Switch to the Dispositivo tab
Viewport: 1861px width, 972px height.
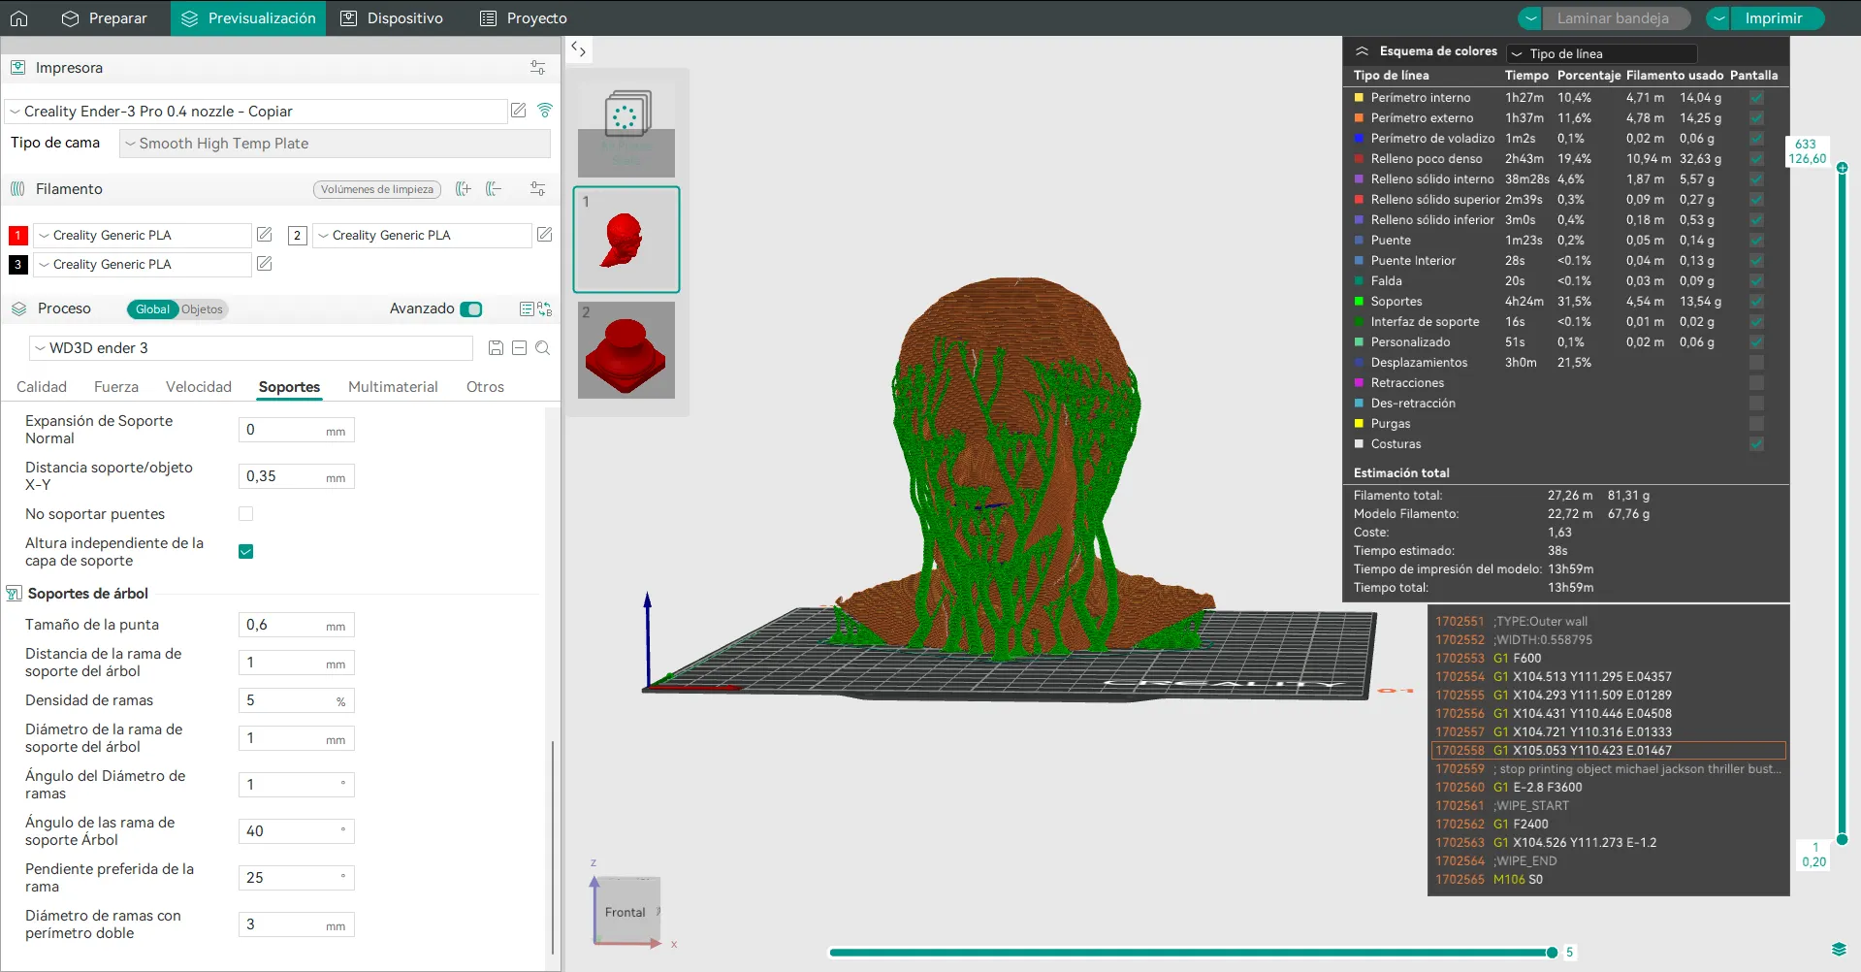tap(392, 18)
